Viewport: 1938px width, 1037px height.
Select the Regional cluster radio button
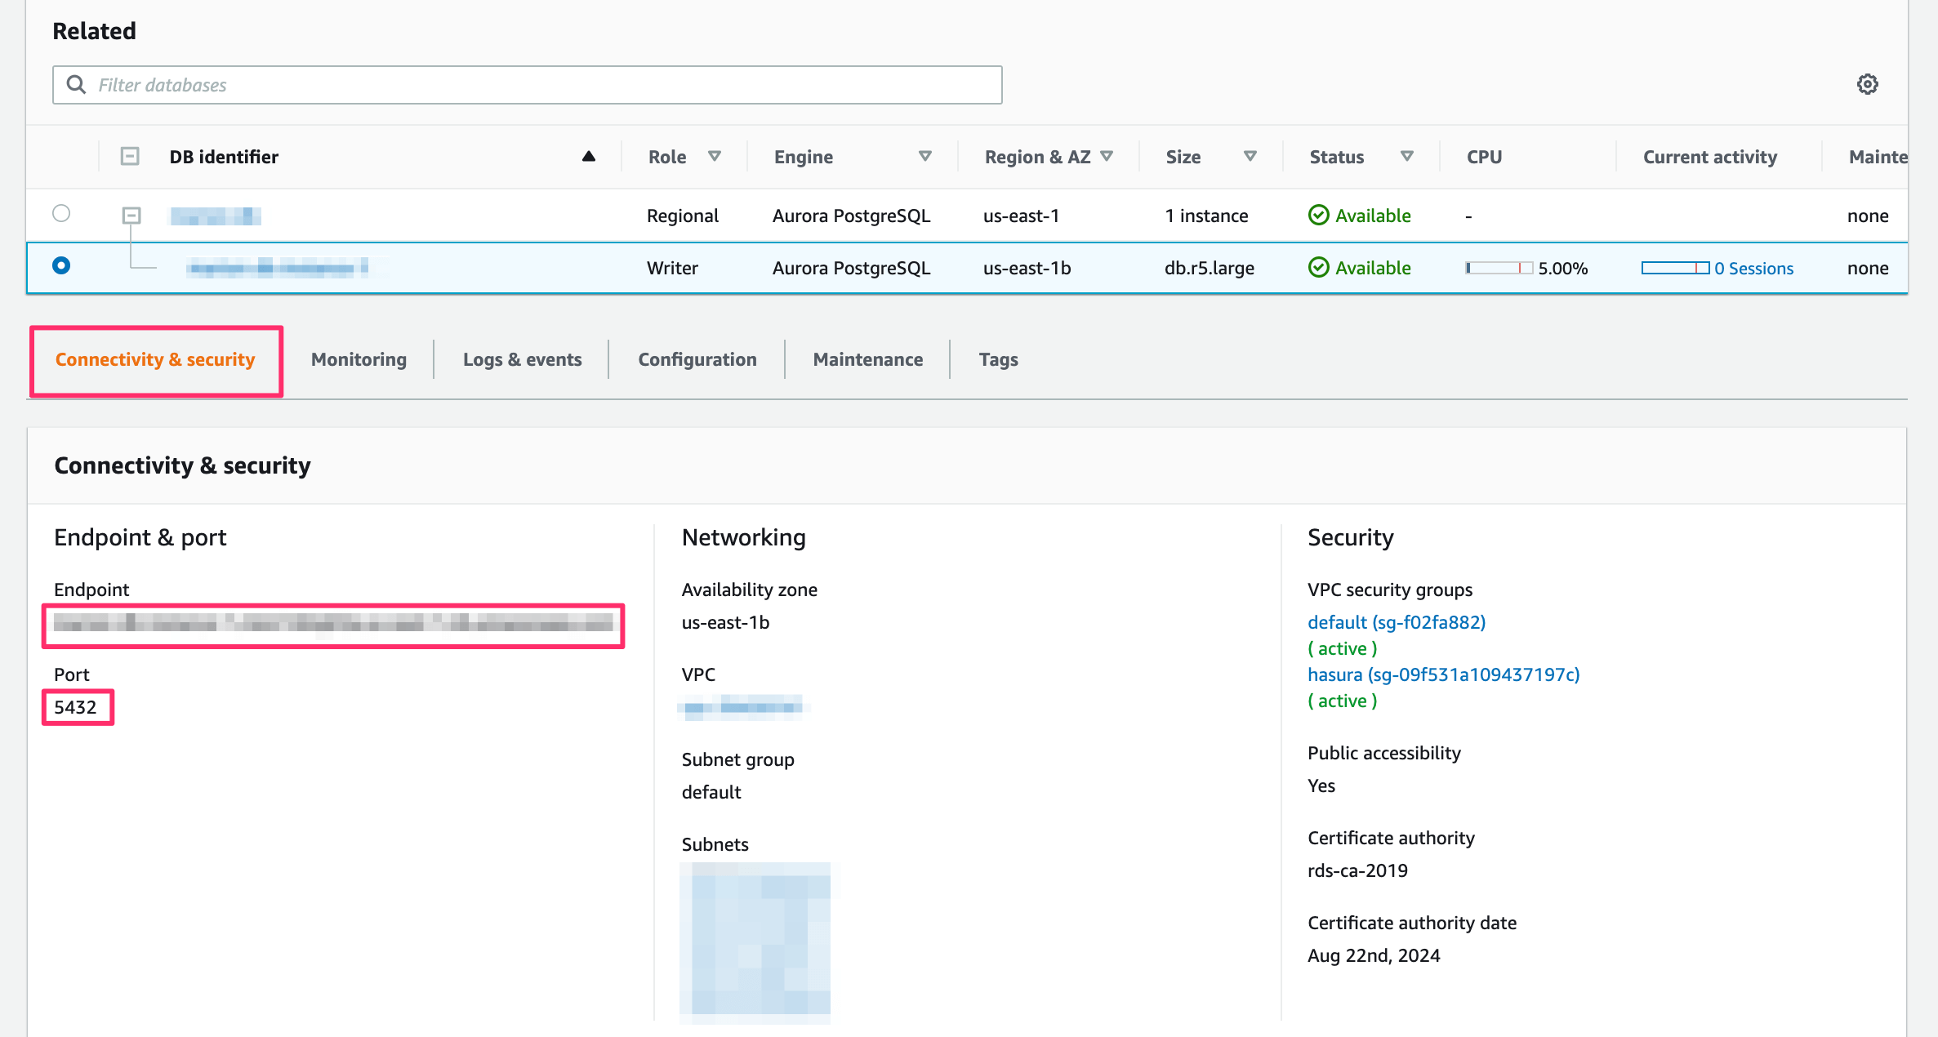(63, 214)
